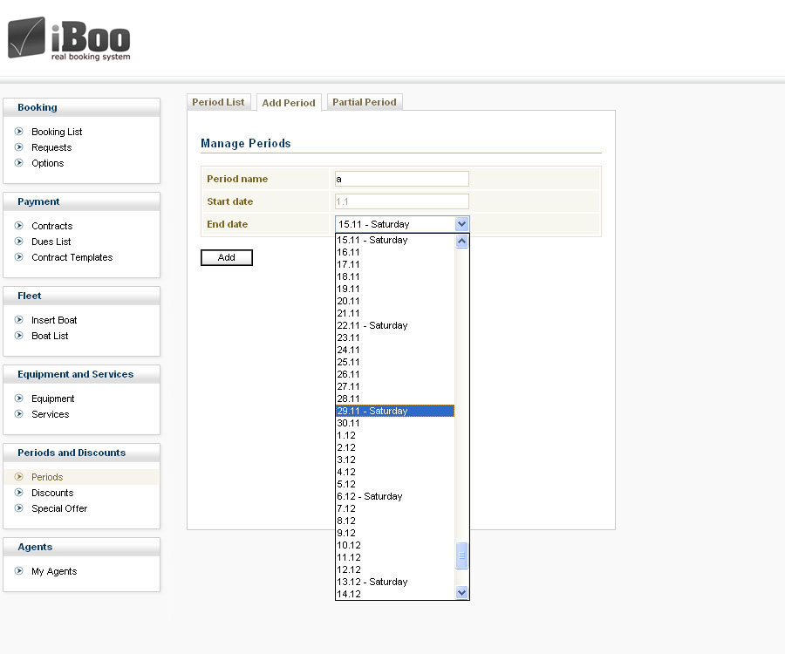Click the arrow icon beside Contracts
The image size is (785, 654).
click(19, 226)
